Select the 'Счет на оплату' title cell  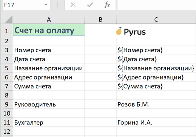pyautogui.click(x=49, y=30)
